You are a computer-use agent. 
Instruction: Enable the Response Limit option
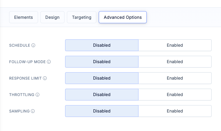(x=175, y=78)
